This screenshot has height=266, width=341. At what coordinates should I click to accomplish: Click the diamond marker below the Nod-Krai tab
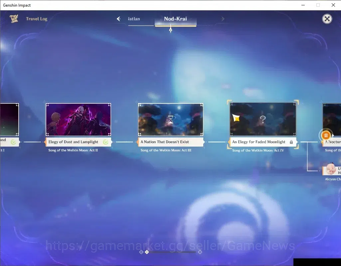[x=171, y=30]
